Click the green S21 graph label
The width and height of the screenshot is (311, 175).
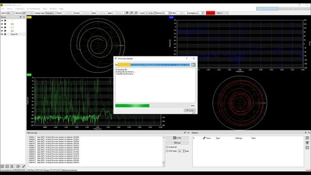29,75
